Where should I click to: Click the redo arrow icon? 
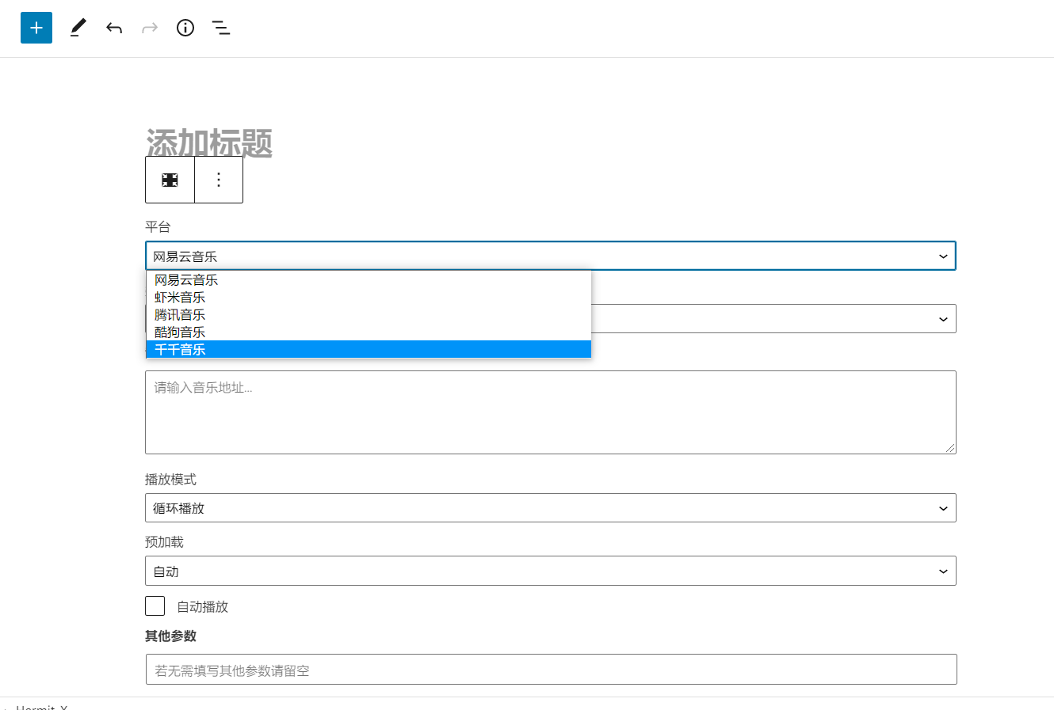point(150,28)
